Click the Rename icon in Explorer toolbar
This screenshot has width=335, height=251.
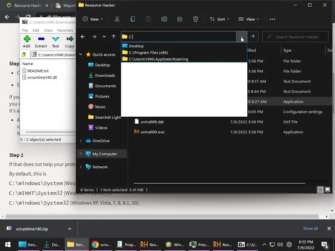[164, 19]
